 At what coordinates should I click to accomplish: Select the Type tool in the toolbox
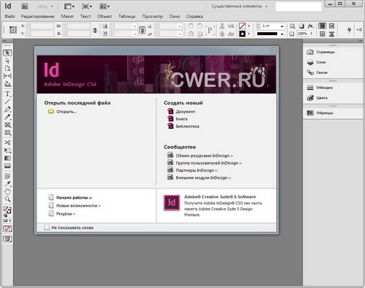8,94
